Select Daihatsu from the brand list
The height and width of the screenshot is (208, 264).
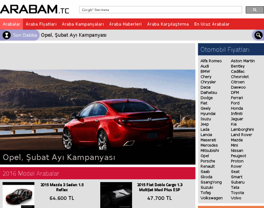tap(209, 93)
